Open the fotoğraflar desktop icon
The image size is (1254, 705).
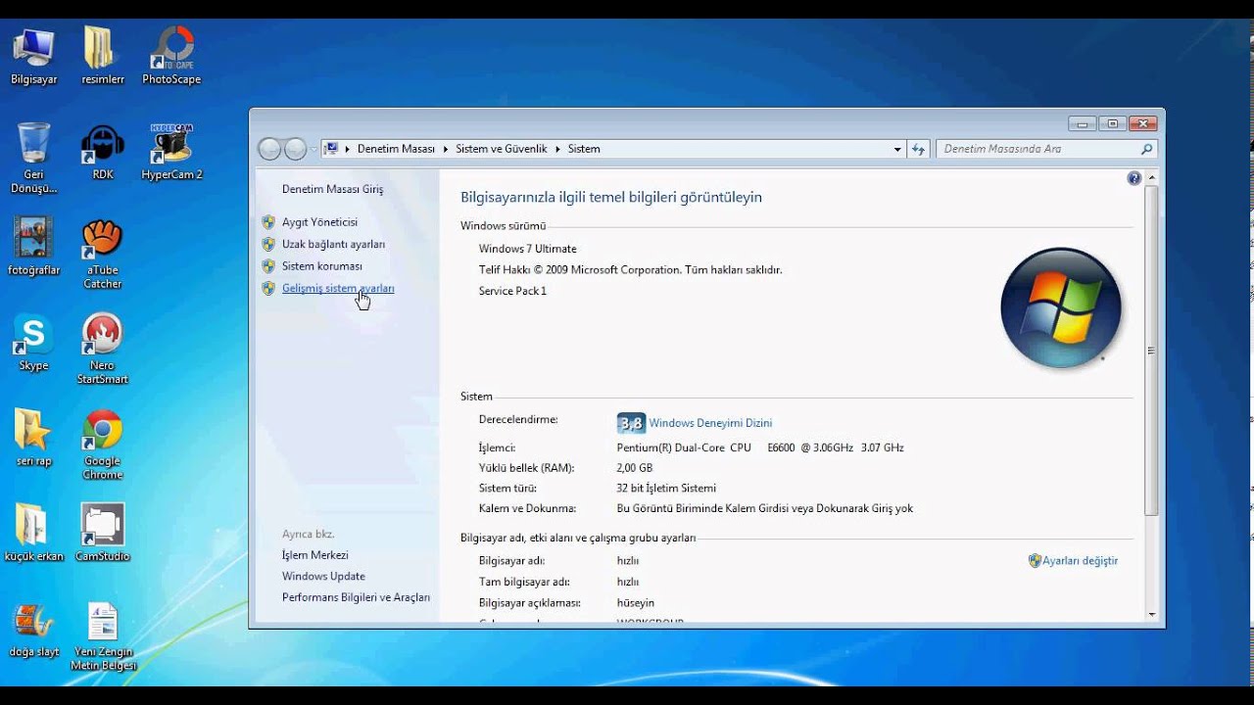33,247
